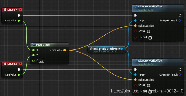Click lower AddActorWorldOffset function icon
The width and height of the screenshot is (186, 96).
tap(136, 61)
